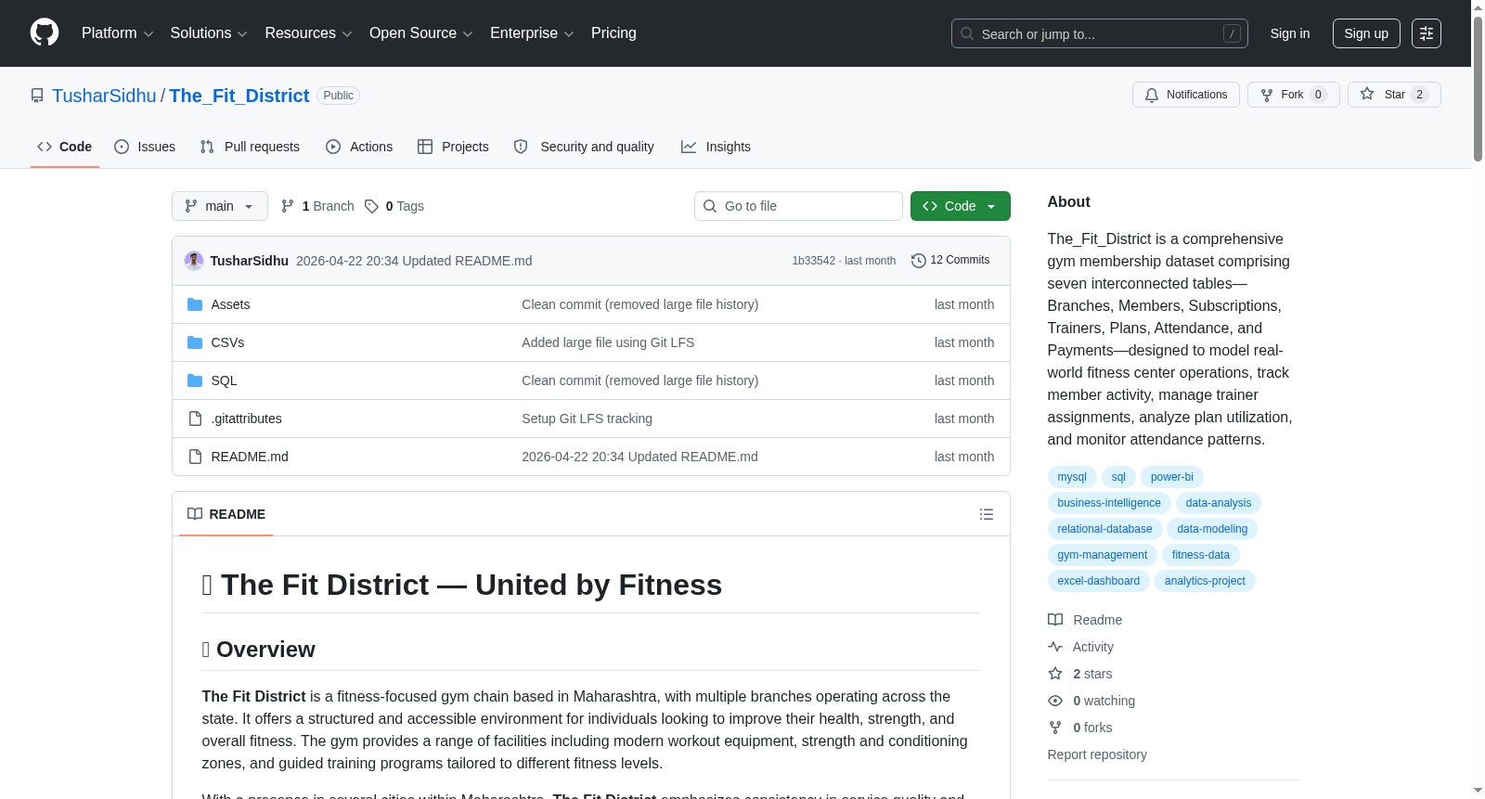Viewport: 1485px width, 799px height.
Task: Open the main branch selector dropdown
Action: tap(220, 206)
